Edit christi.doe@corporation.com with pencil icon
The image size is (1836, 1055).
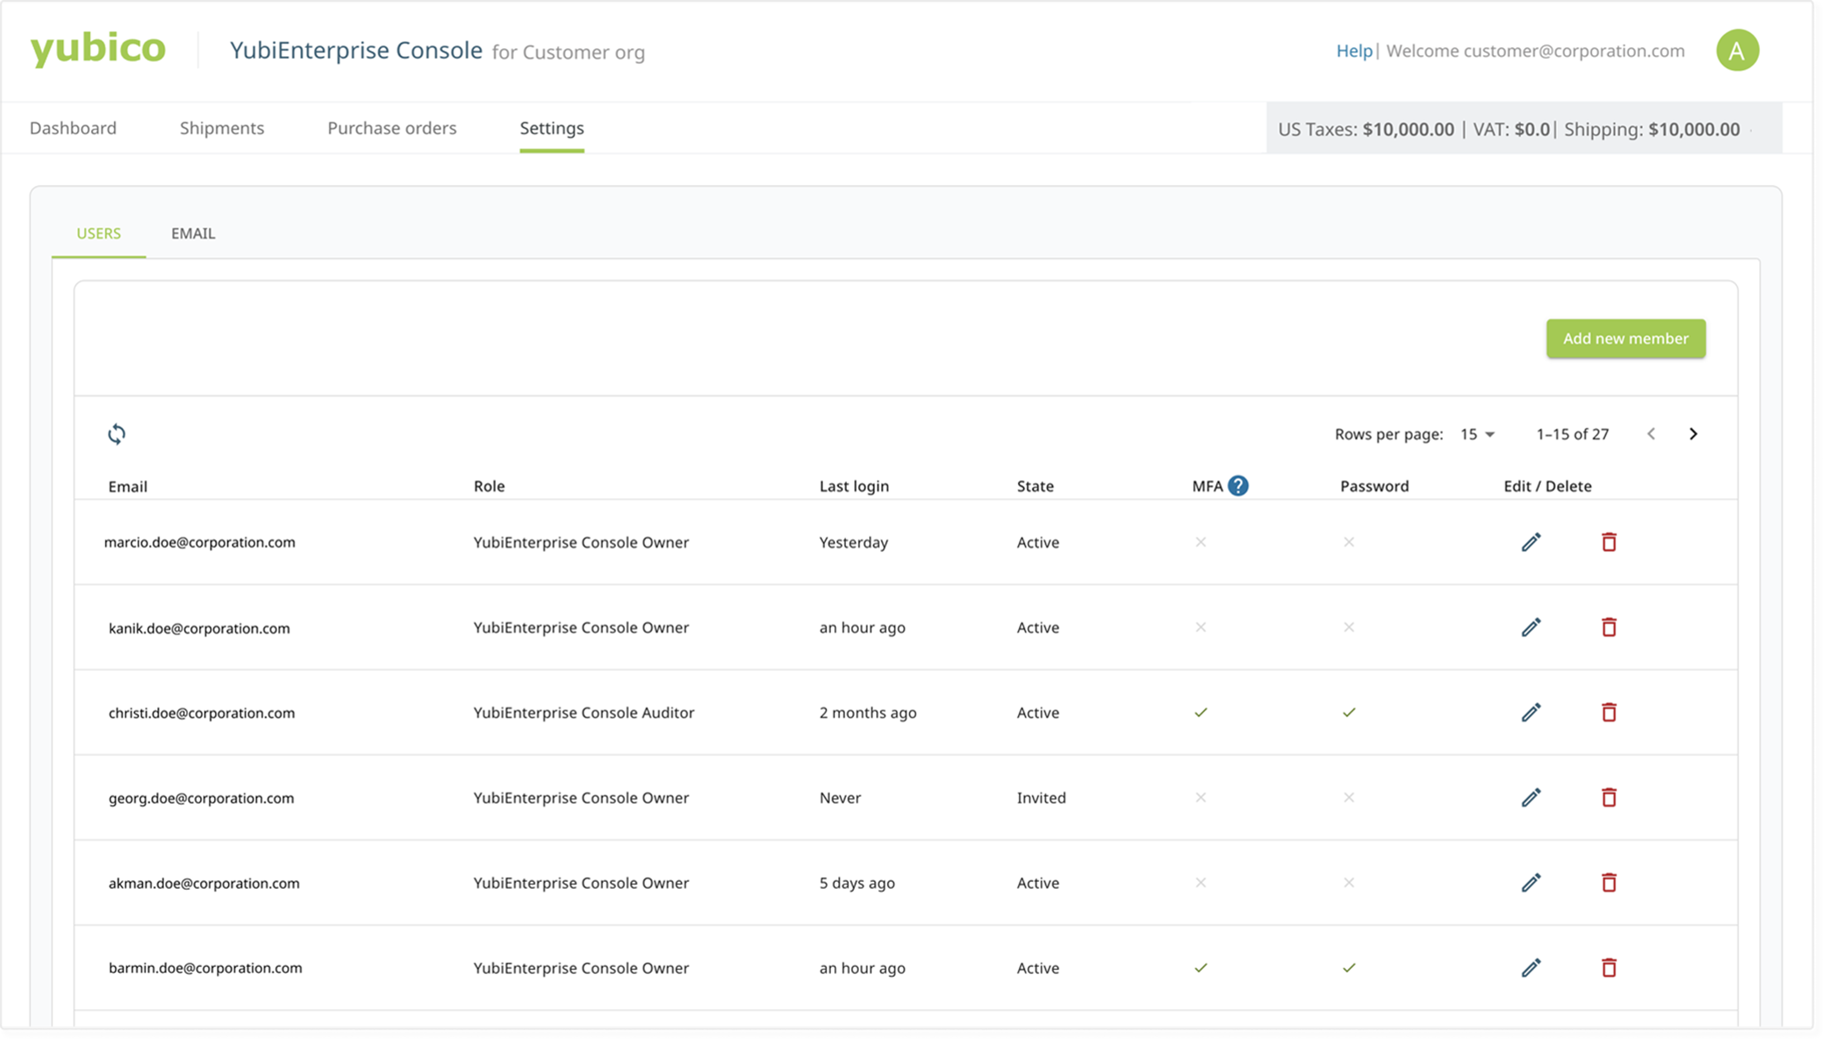pyautogui.click(x=1531, y=712)
